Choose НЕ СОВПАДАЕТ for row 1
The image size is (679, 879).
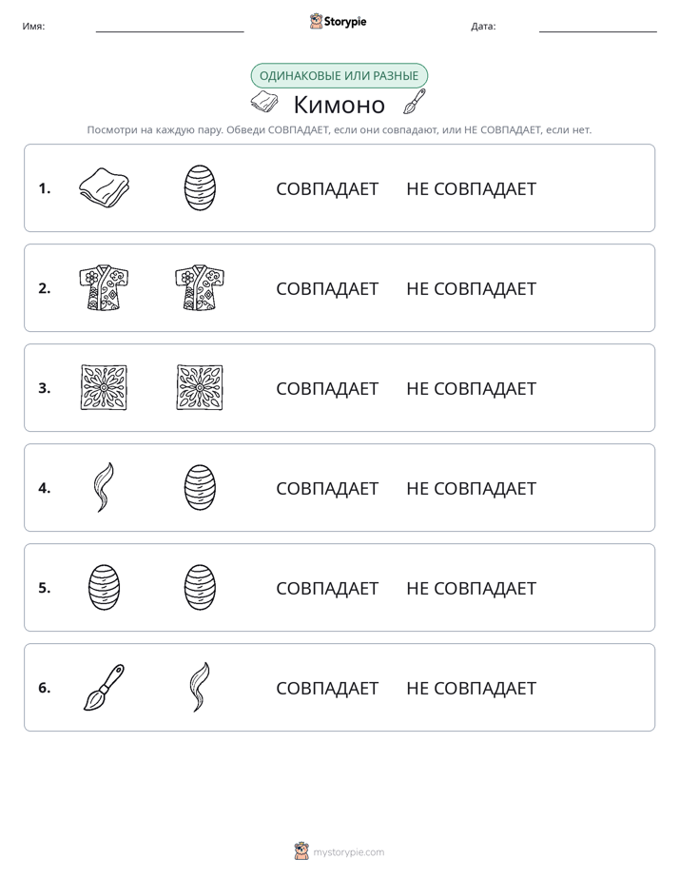[x=471, y=189]
